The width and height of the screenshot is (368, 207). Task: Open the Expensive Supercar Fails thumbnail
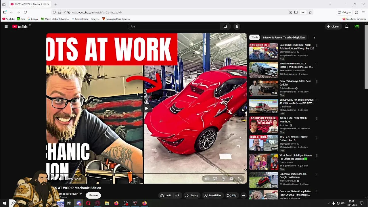[x=264, y=180]
